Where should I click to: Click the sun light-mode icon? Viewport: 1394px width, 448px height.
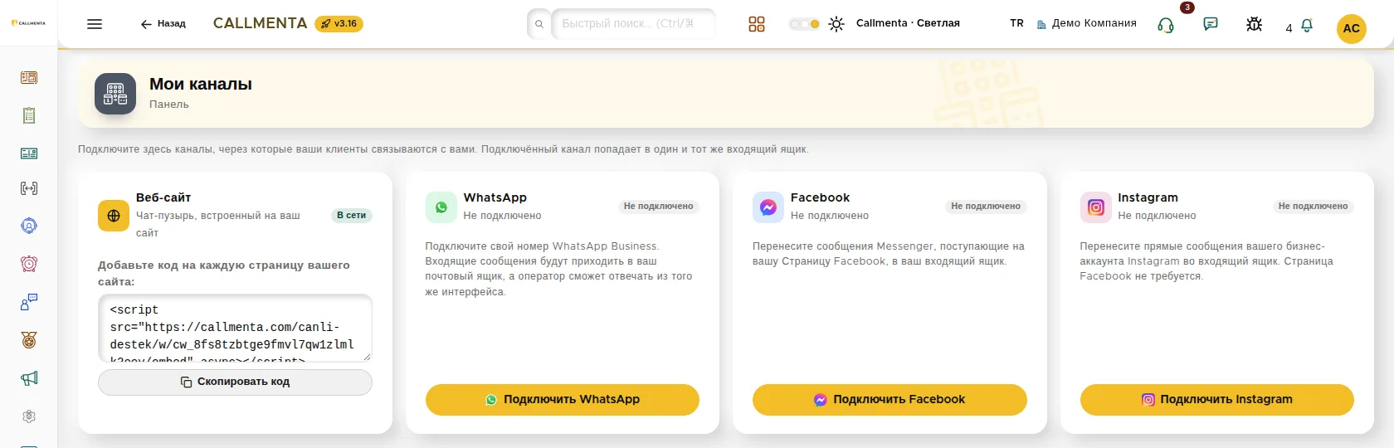836,24
